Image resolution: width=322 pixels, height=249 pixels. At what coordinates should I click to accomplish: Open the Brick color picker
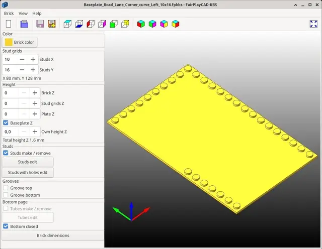click(20, 42)
